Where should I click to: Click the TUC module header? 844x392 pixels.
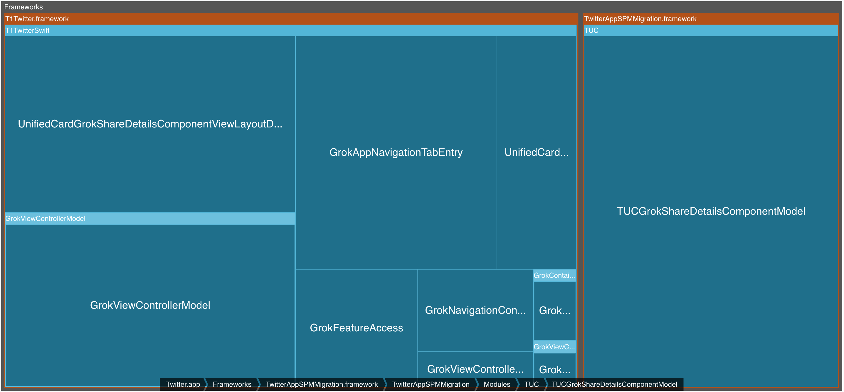(x=591, y=30)
